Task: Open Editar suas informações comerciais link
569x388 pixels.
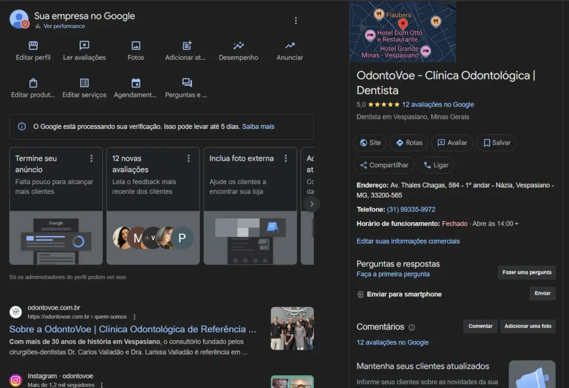Action: coord(408,241)
